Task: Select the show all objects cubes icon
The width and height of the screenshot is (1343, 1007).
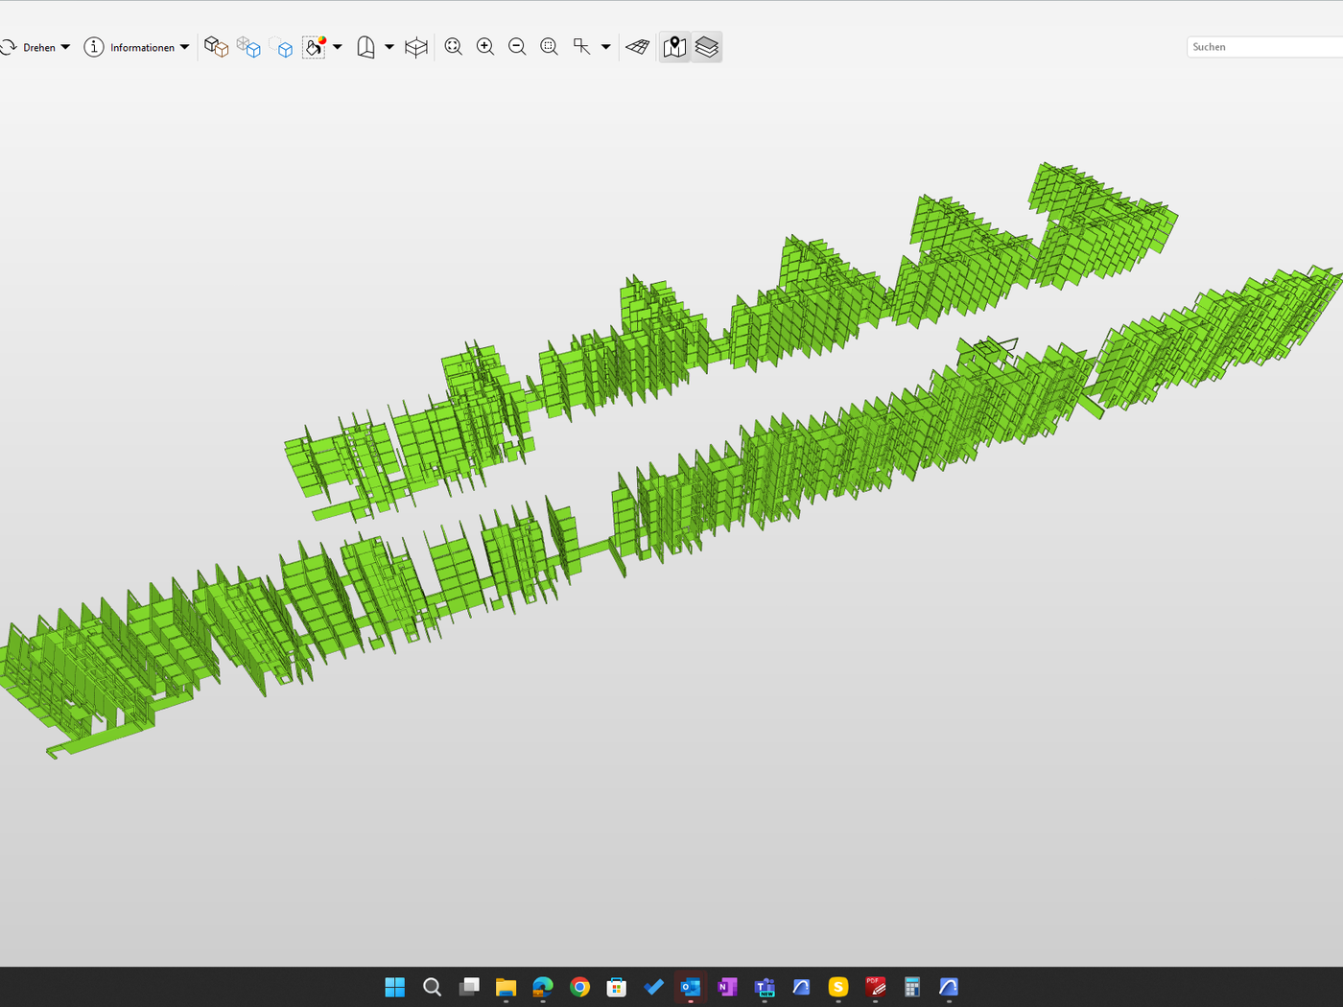Action: point(216,47)
